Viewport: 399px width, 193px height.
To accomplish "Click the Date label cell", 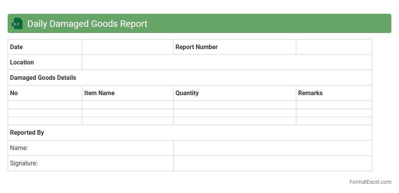I will pyautogui.click(x=45, y=47).
